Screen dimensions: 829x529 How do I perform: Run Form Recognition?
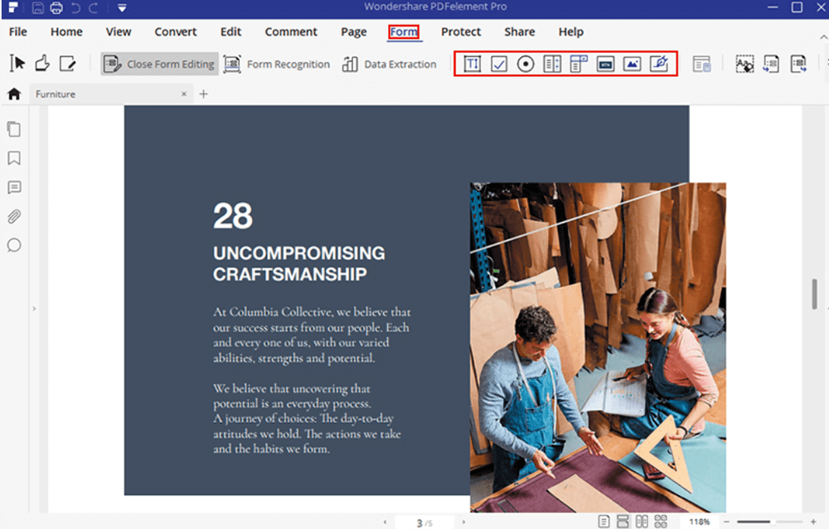pos(278,64)
